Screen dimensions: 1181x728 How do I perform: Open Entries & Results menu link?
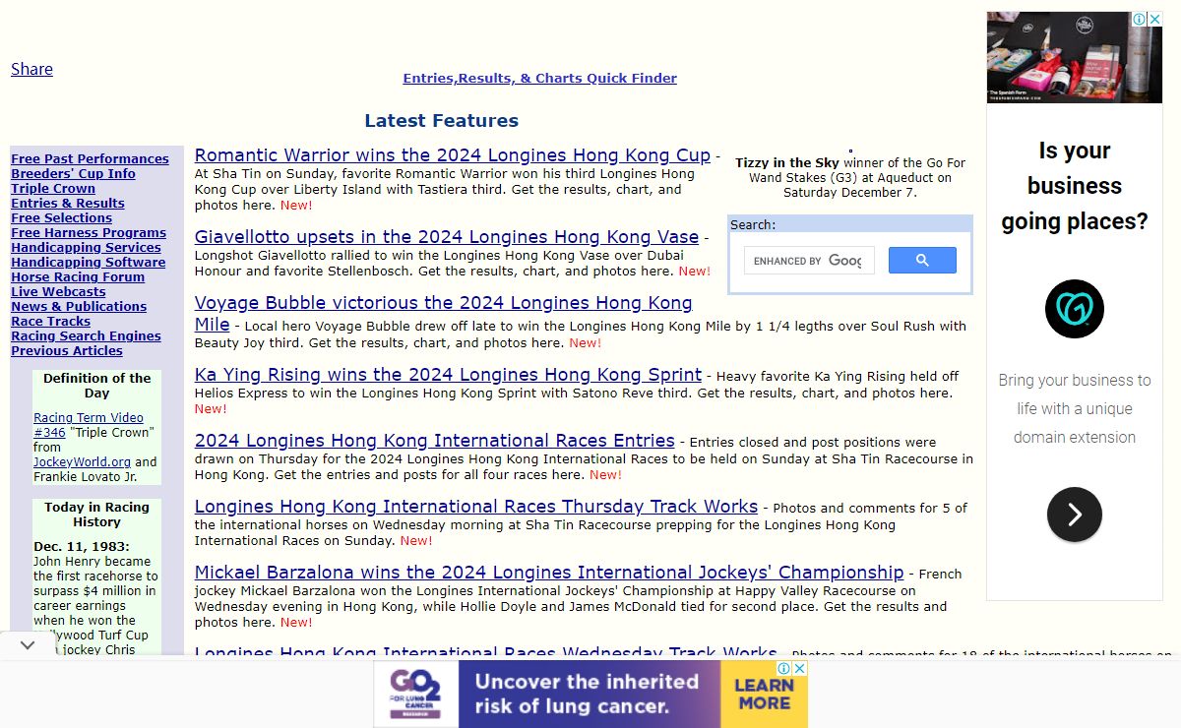coord(68,204)
